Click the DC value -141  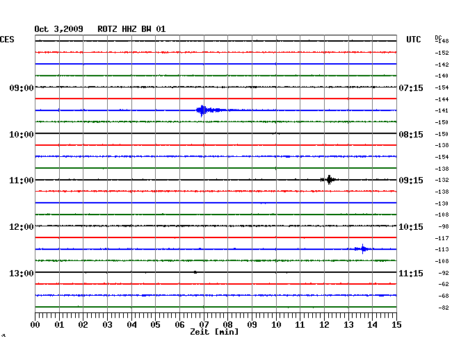point(442,110)
